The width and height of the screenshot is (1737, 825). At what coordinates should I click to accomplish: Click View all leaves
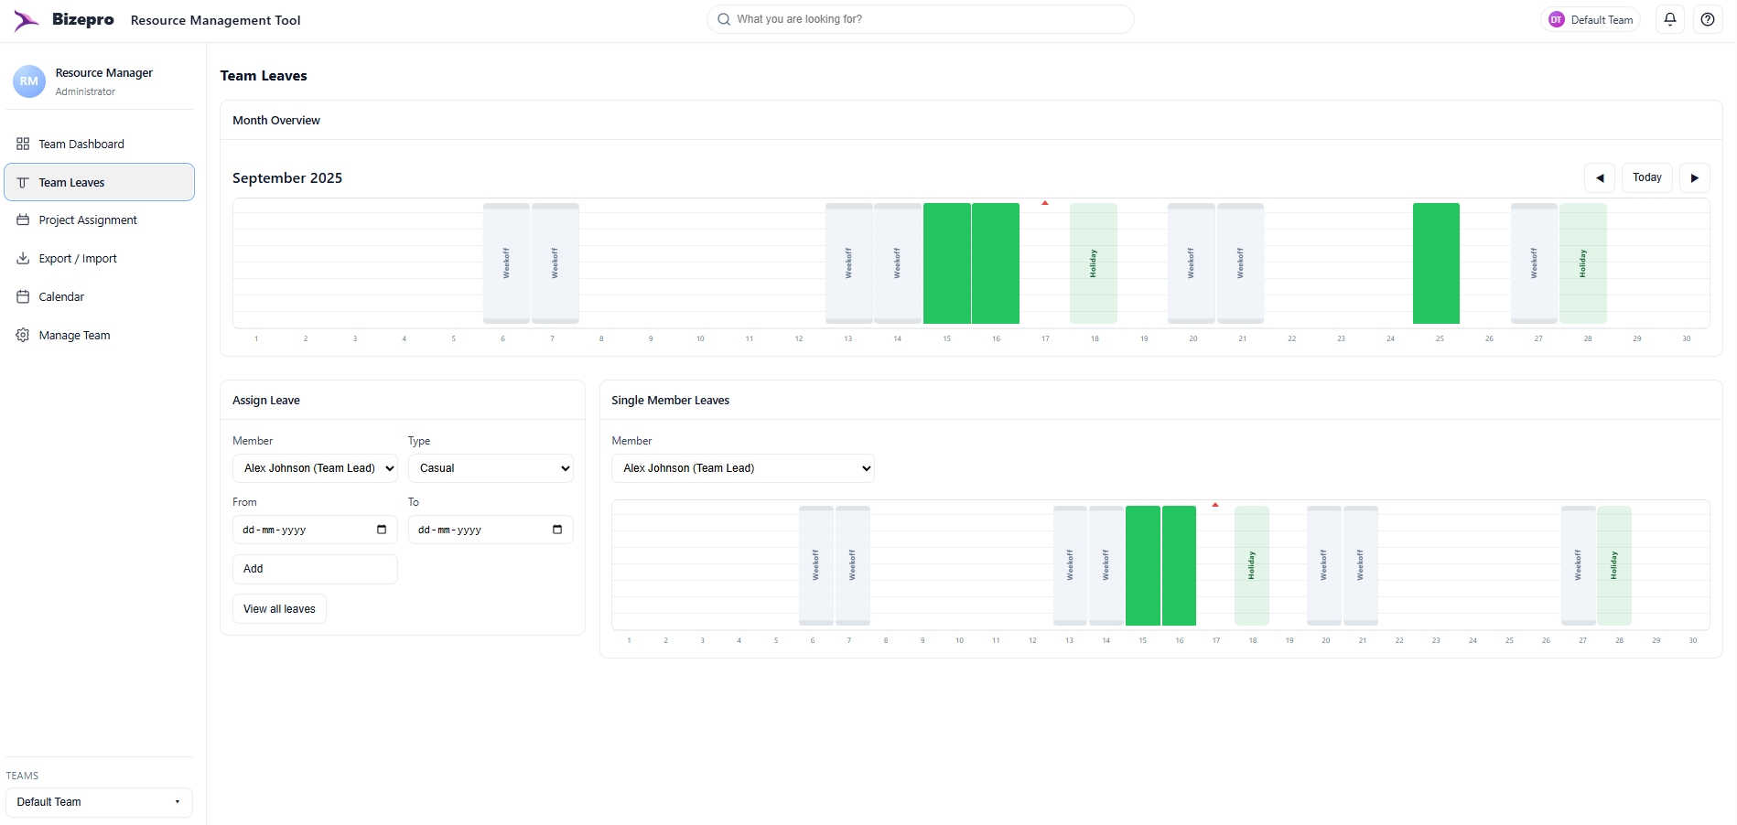279,608
